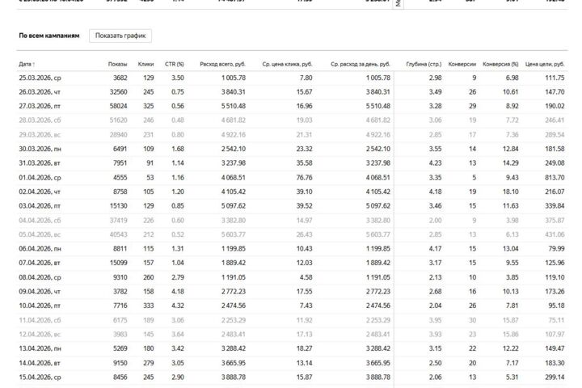Sort by "Ср. цена клика, руб." header
The image size is (582, 388).
pyautogui.click(x=287, y=64)
